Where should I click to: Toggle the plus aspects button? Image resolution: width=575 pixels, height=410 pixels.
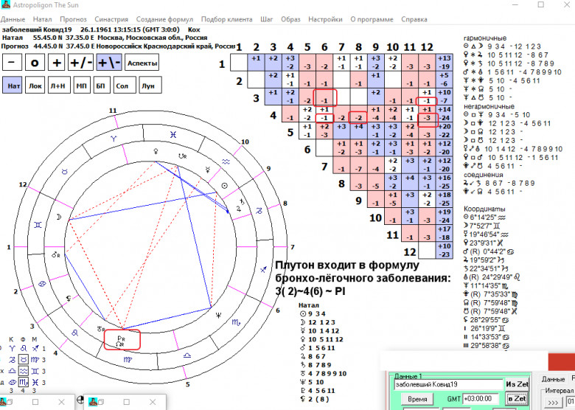[57, 63]
